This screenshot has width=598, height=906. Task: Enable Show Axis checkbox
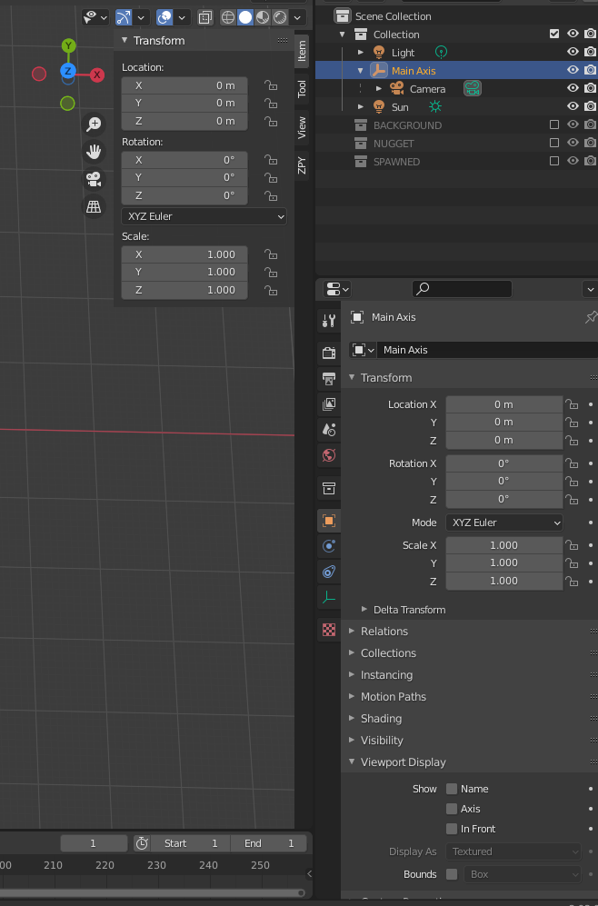pos(452,809)
